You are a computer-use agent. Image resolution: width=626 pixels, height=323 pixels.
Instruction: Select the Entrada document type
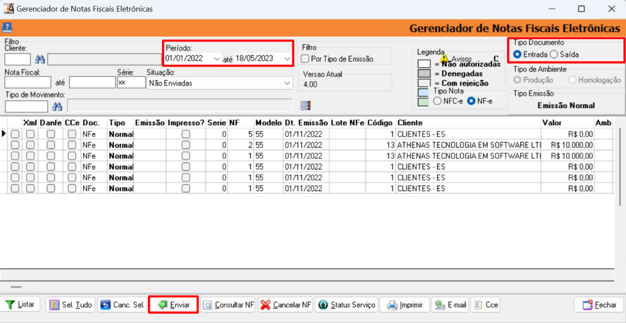517,54
